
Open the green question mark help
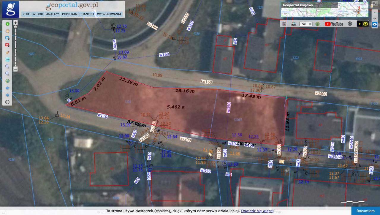coord(317,24)
